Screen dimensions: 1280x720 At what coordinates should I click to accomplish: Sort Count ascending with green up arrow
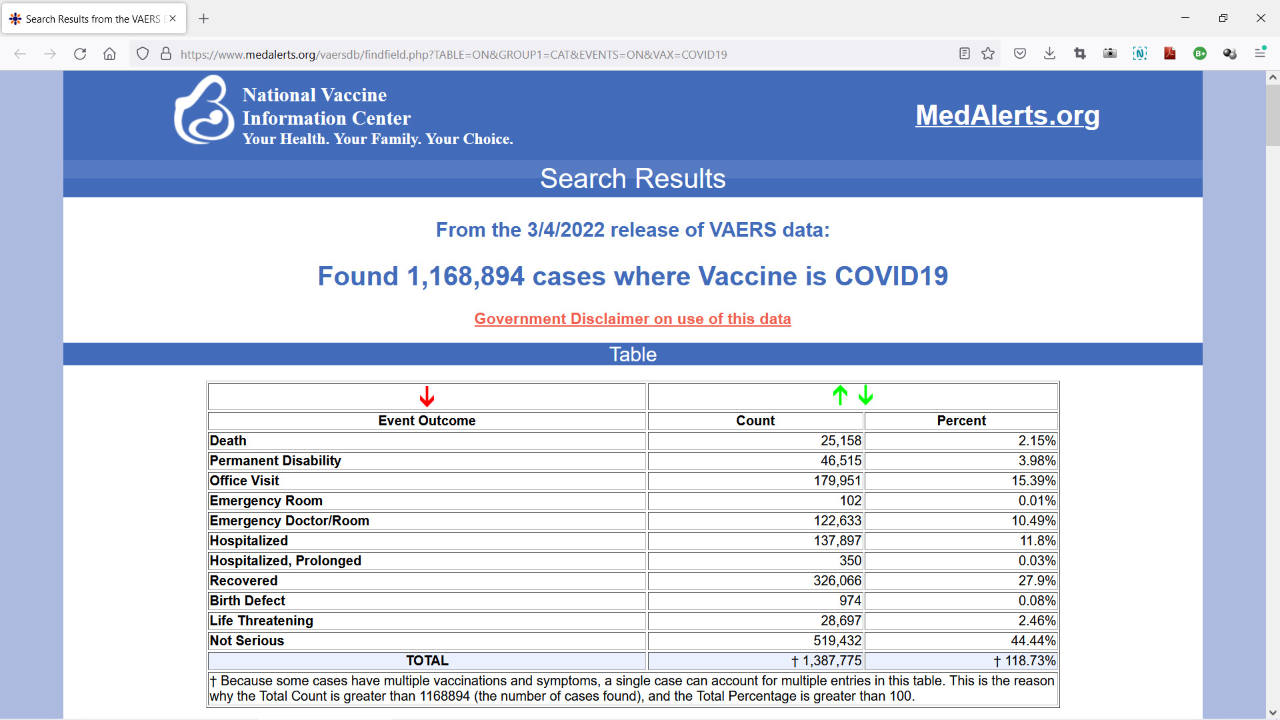coord(840,395)
